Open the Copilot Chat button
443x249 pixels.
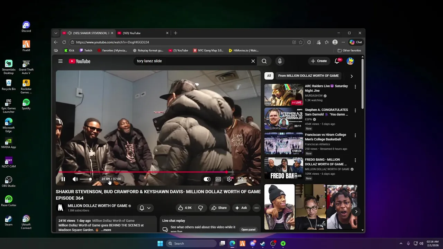coord(356,42)
